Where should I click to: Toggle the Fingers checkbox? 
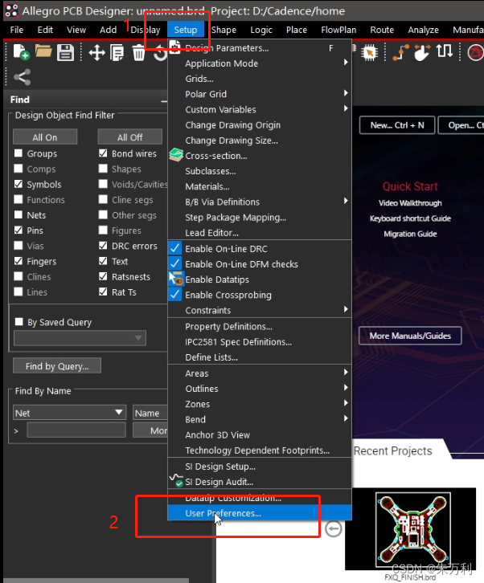click(x=18, y=261)
